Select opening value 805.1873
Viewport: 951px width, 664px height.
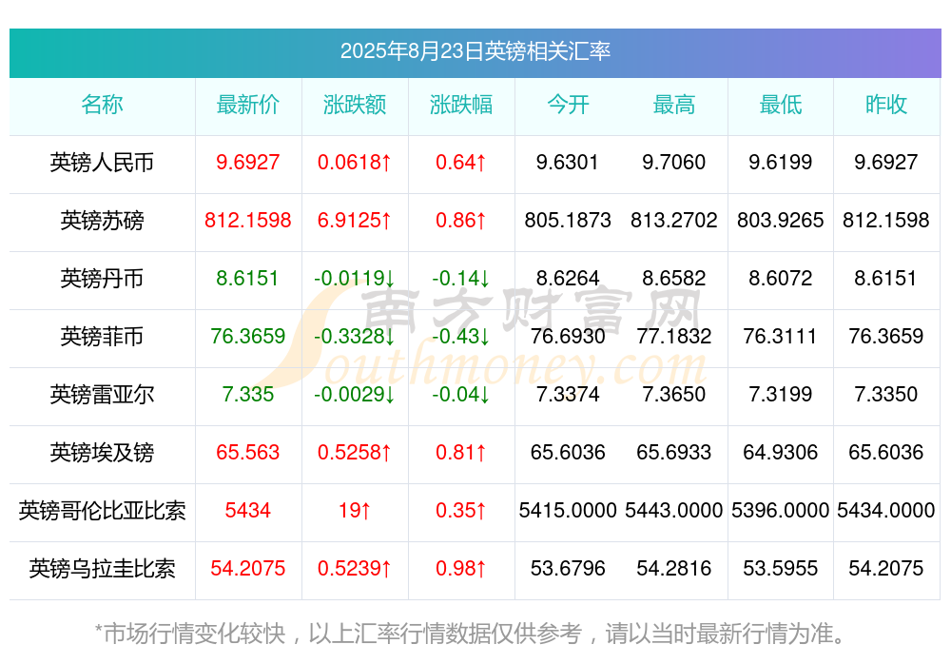[568, 221]
